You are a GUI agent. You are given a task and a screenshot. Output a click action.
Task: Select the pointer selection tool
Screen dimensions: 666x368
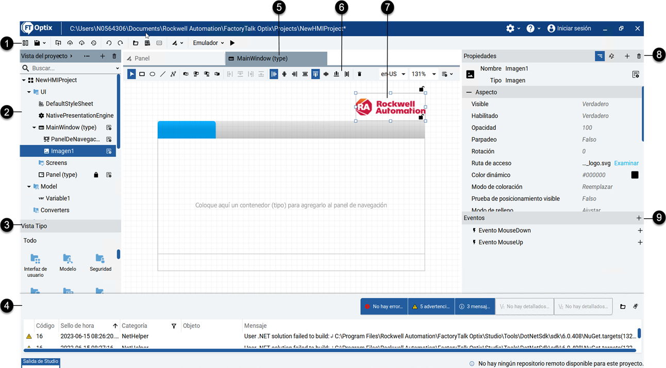(x=131, y=74)
